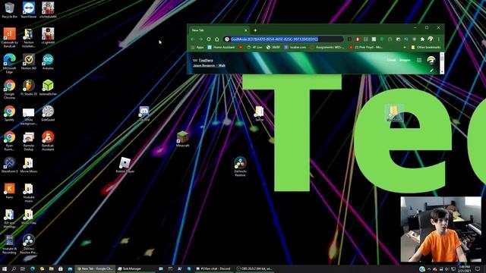This screenshot has height=273, width=486.
Task: Launch balenaEtcher desktop shortcut
Action: pos(48,87)
